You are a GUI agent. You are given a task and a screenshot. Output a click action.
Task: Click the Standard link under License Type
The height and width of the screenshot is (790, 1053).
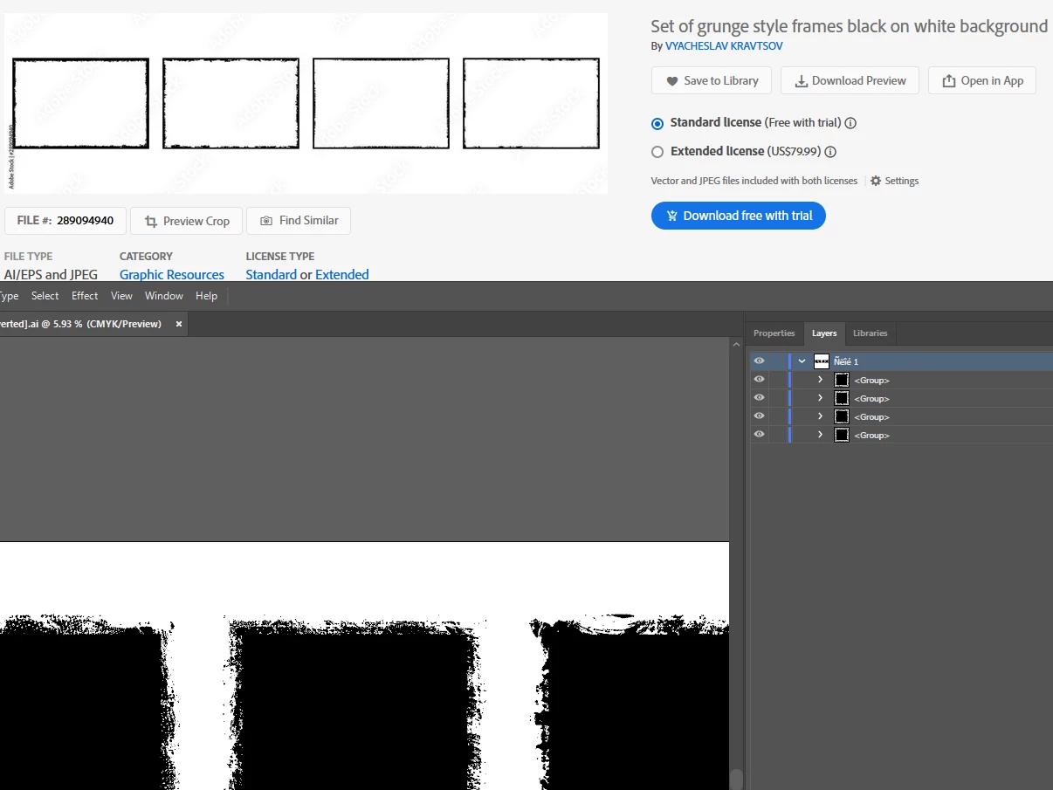pos(271,274)
